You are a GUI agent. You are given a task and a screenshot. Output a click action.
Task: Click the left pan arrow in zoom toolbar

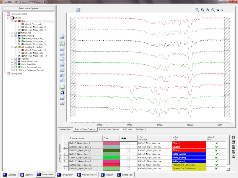pyautogui.click(x=190, y=10)
